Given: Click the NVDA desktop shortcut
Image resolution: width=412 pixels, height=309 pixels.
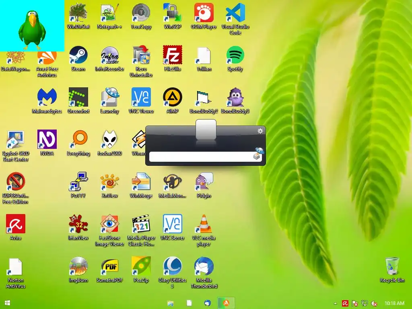Looking at the screenshot, I should 47,143.
